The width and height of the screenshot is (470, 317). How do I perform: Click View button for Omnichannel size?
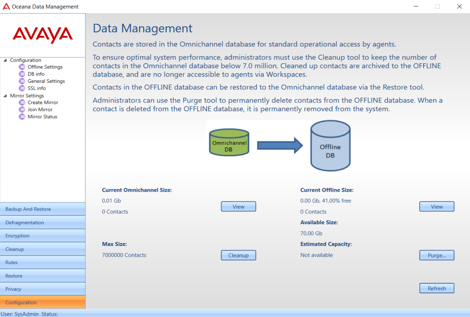(239, 207)
